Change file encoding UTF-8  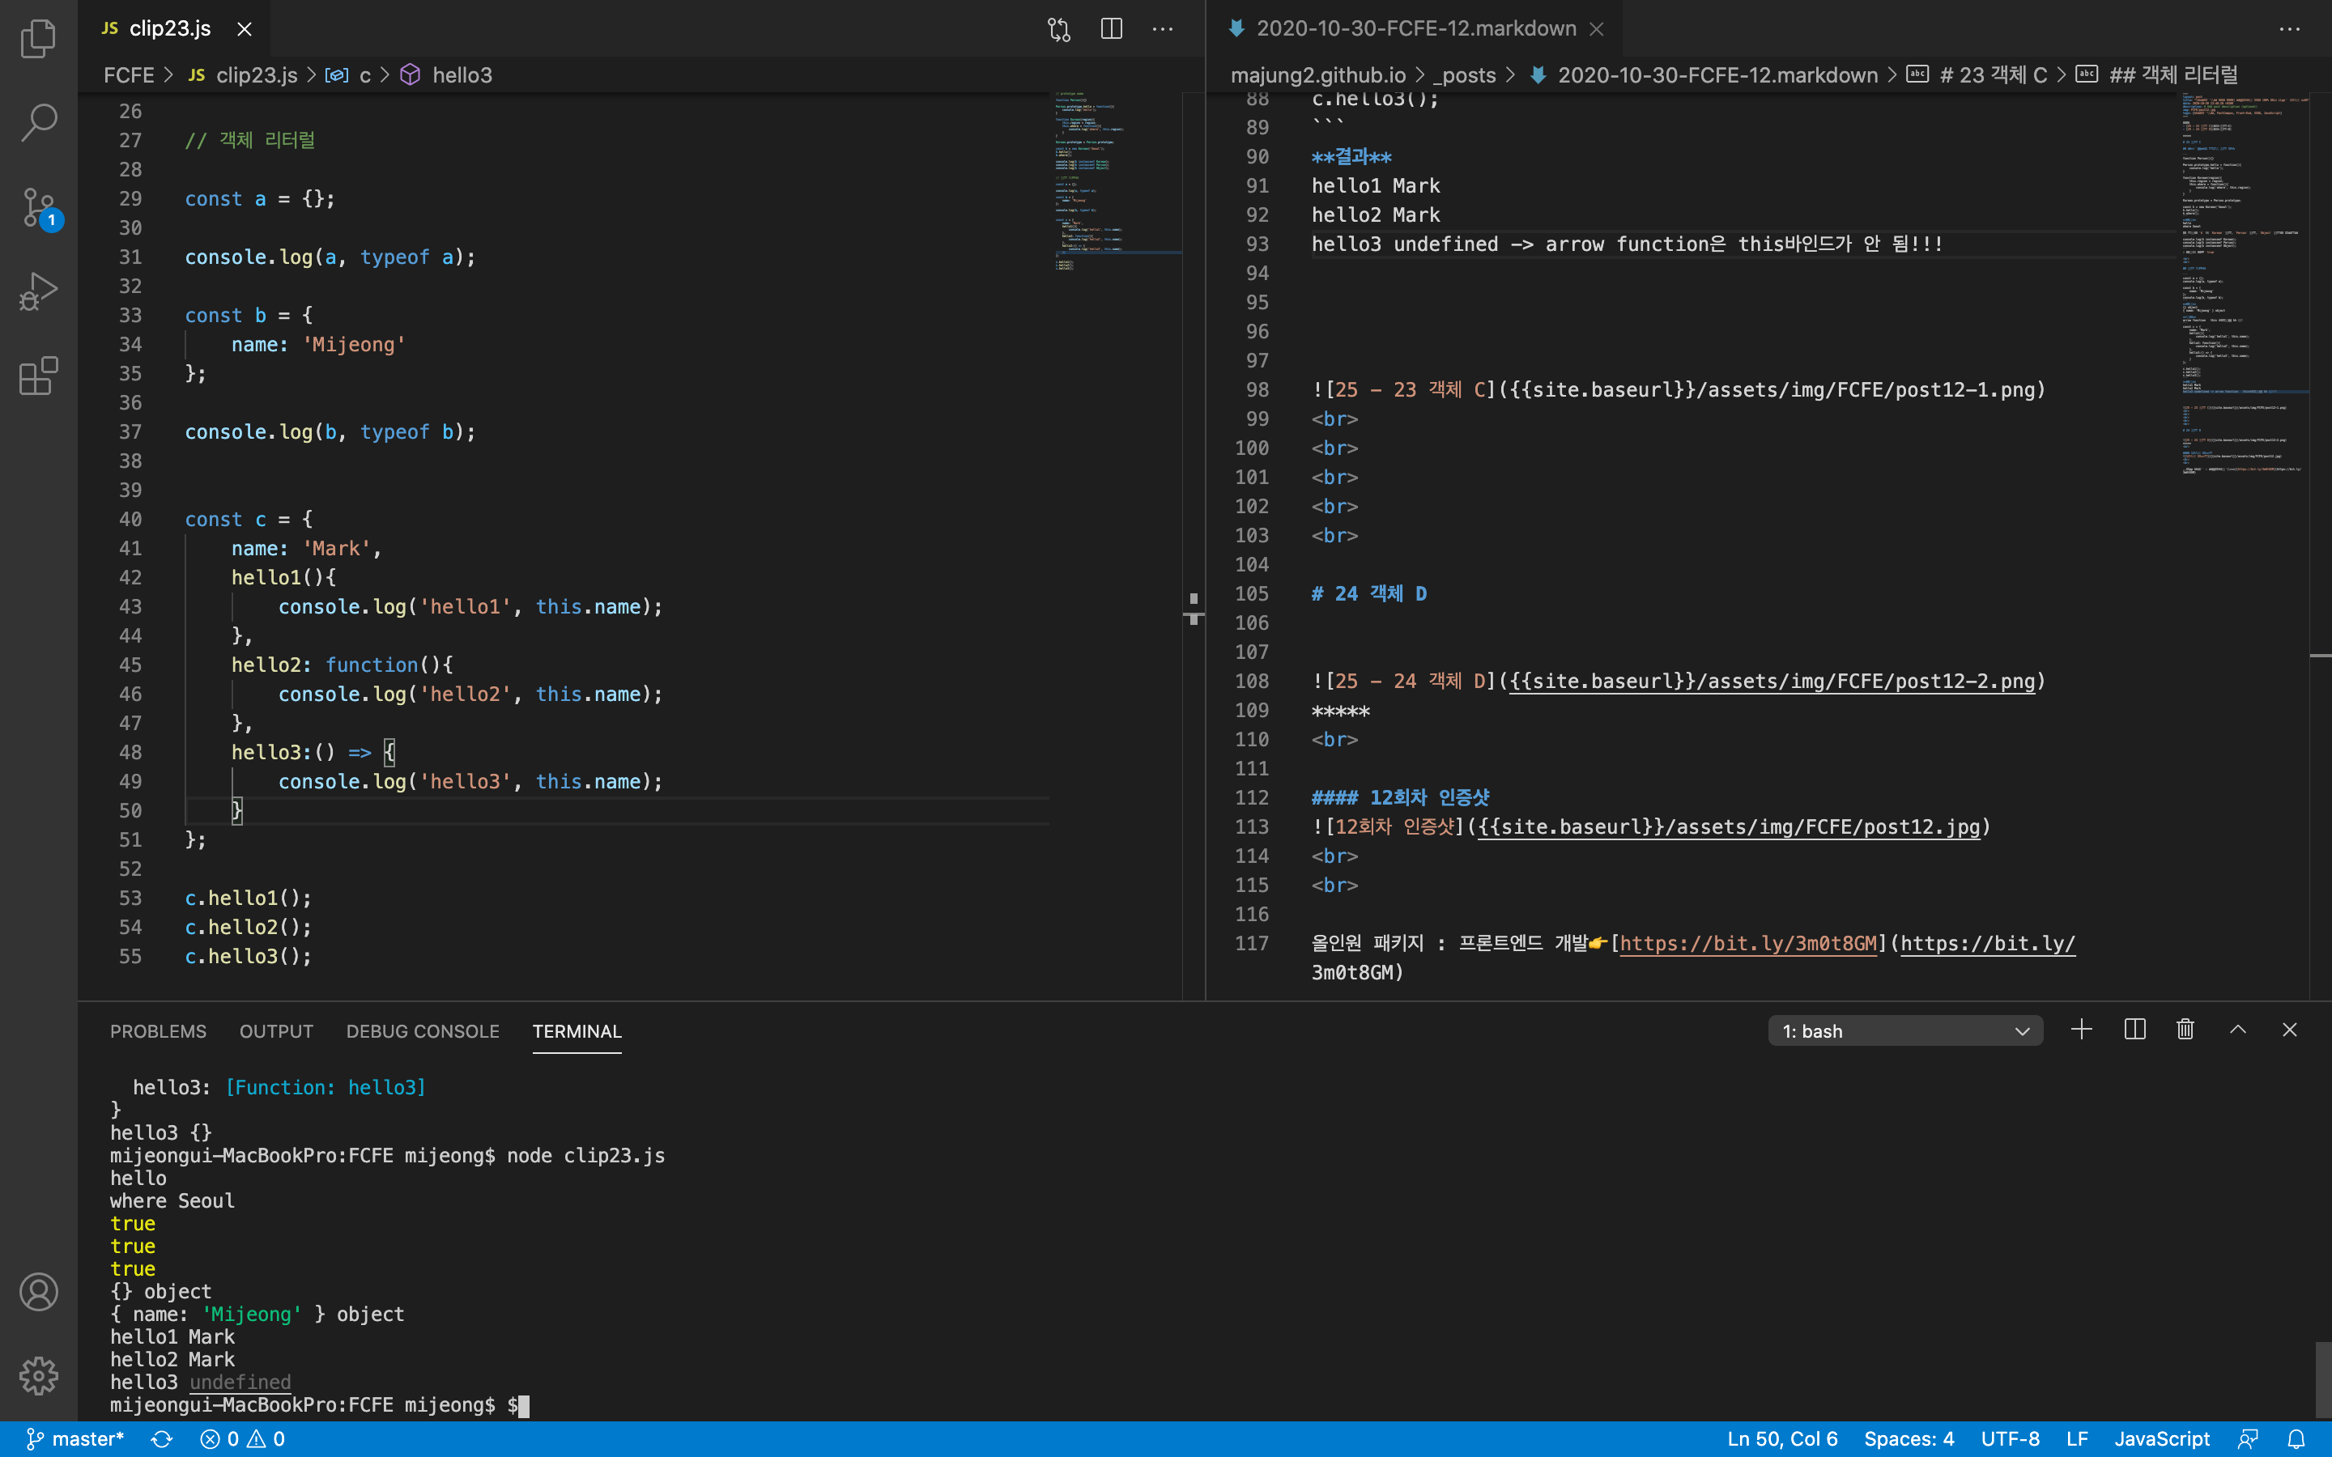point(2011,1438)
